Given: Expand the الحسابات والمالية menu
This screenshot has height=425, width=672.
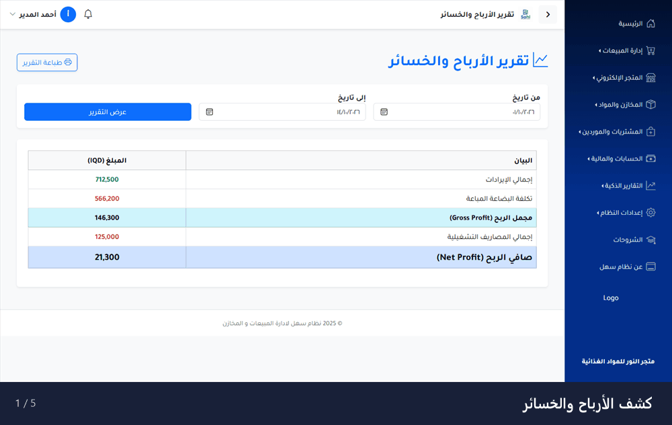Looking at the screenshot, I should [x=615, y=158].
